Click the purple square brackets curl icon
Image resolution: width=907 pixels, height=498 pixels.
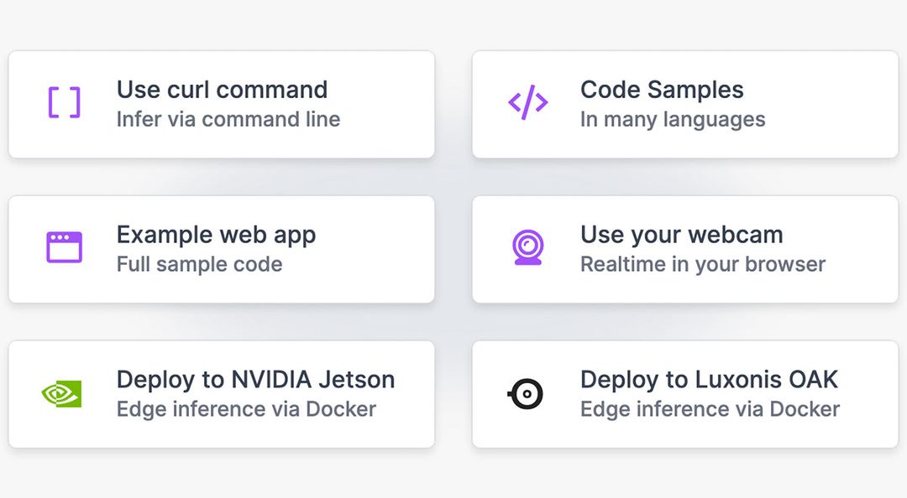pos(64,103)
